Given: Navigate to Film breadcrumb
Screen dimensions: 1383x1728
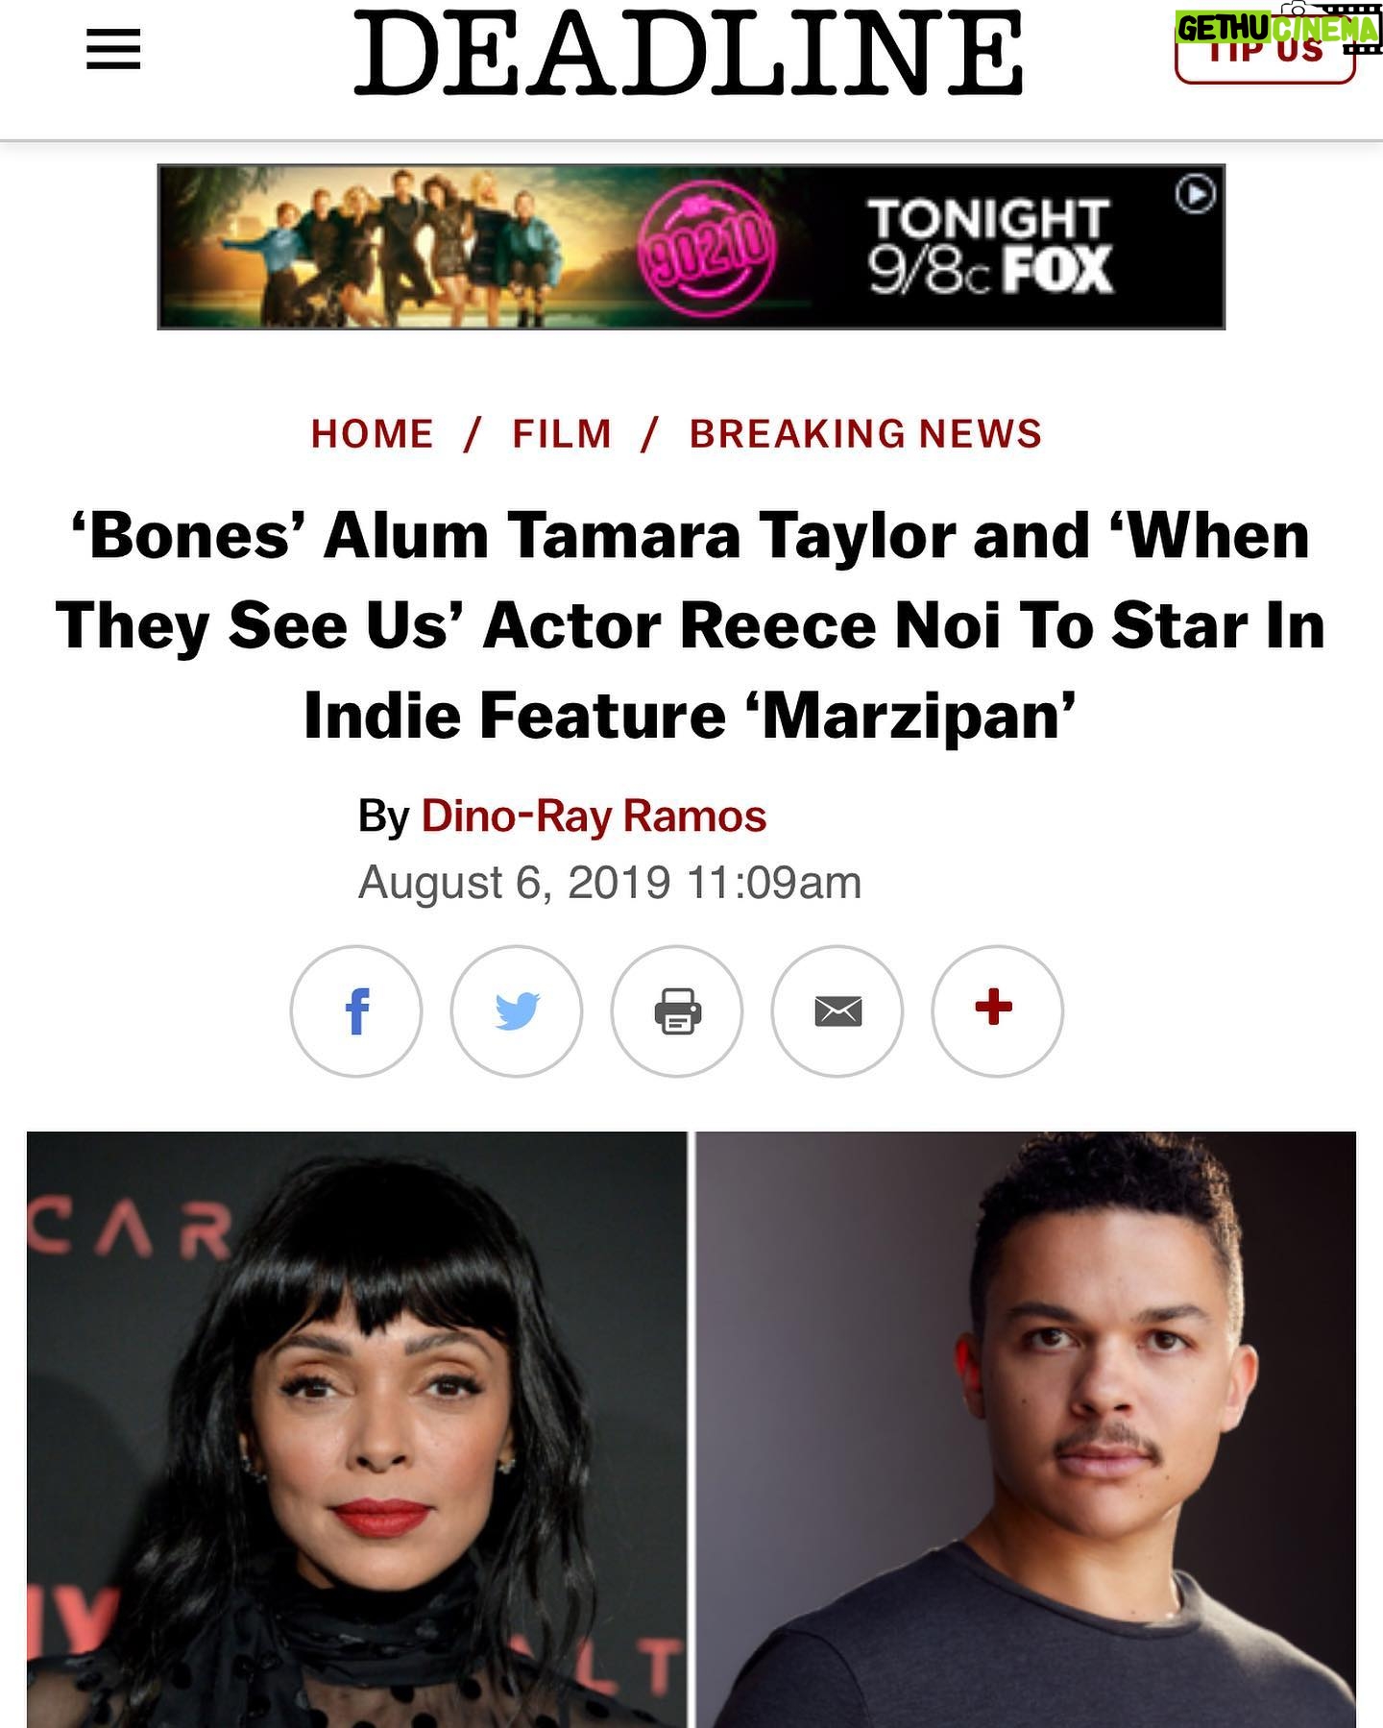Looking at the screenshot, I should point(562,434).
